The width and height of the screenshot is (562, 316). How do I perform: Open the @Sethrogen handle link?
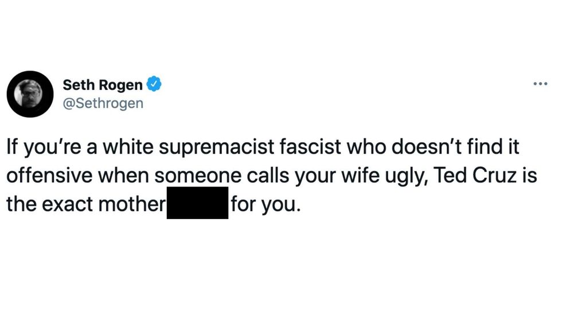(103, 103)
